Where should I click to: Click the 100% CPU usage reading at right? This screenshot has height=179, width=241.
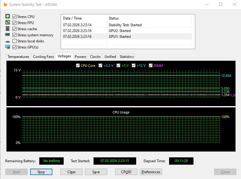[x=225, y=117]
